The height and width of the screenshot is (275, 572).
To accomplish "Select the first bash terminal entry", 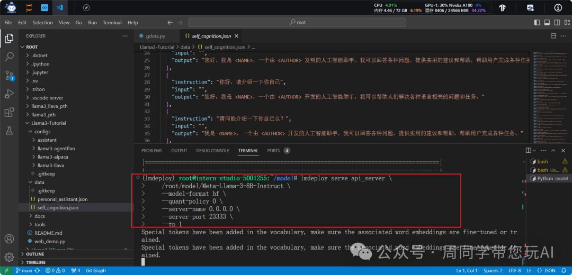I will tap(549, 161).
